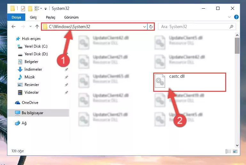Go back with the left arrow
Image resolution: width=246 pixels, height=165 pixels.
pyautogui.click(x=14, y=27)
